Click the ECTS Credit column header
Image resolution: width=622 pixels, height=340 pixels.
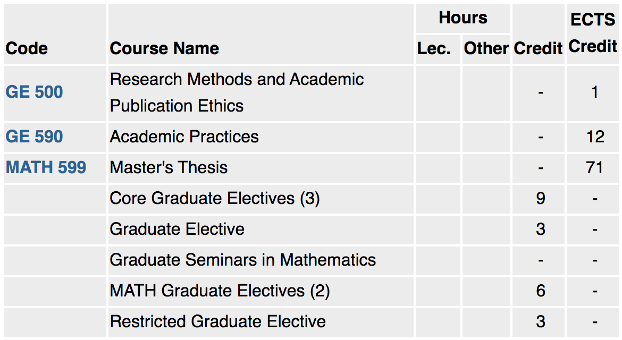(593, 33)
